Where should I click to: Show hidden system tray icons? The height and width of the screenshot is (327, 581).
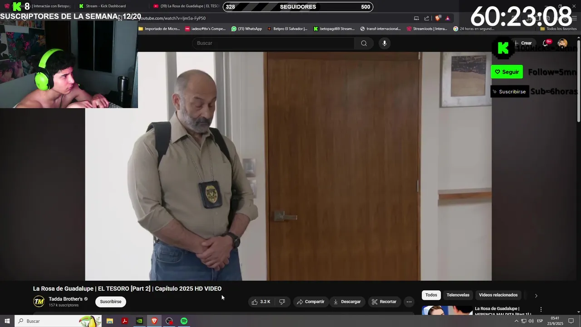[x=516, y=321]
